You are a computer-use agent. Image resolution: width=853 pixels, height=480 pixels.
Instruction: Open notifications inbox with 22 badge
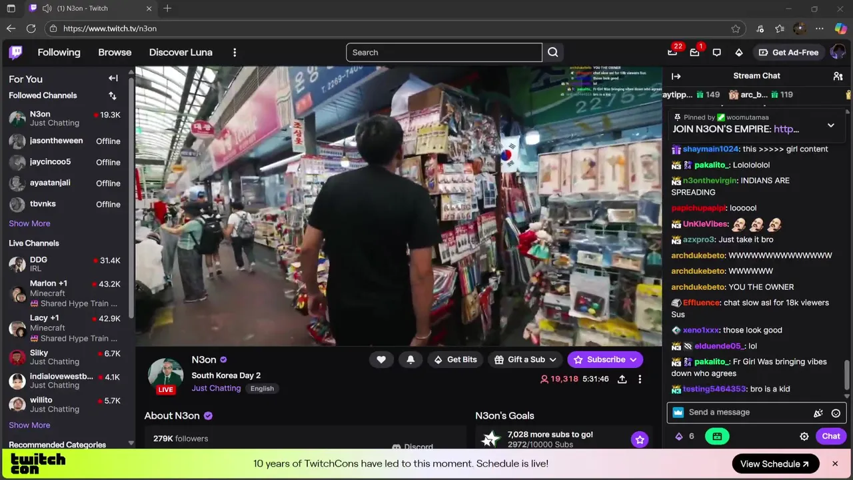672,53
